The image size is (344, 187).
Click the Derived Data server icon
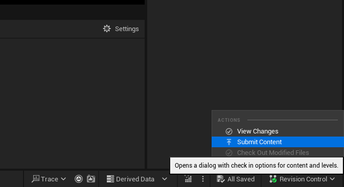click(110, 179)
